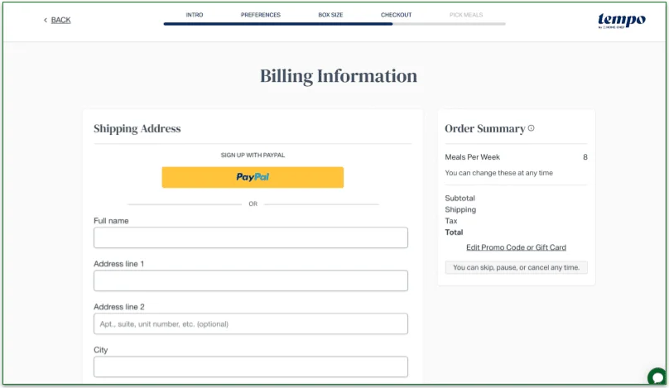Select the CHECKOUT step tab
This screenshot has width=669, height=388.
(x=397, y=15)
